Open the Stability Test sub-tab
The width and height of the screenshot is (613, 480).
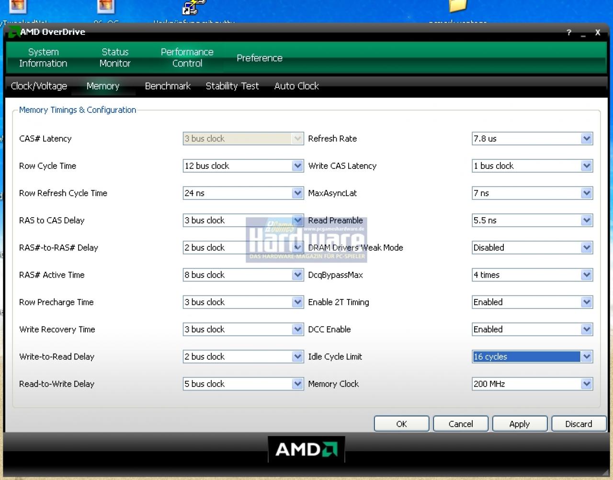(232, 86)
